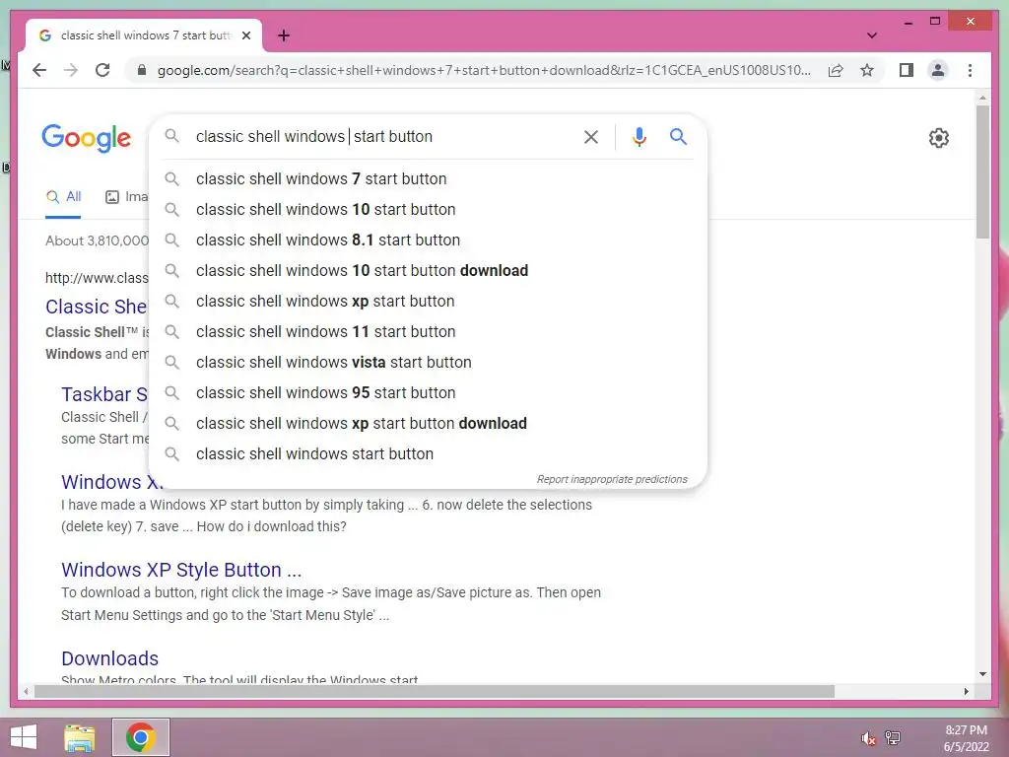
Task: Open the 'Downloads' sitelink
Action: tap(110, 658)
